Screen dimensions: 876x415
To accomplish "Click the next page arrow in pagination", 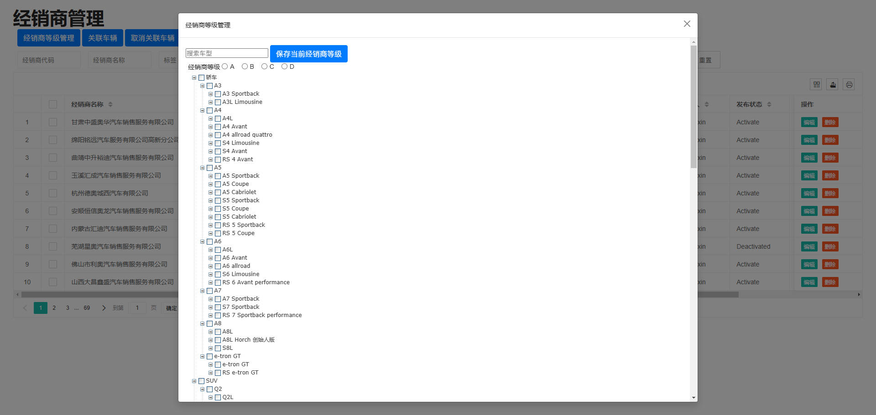I will tap(104, 308).
